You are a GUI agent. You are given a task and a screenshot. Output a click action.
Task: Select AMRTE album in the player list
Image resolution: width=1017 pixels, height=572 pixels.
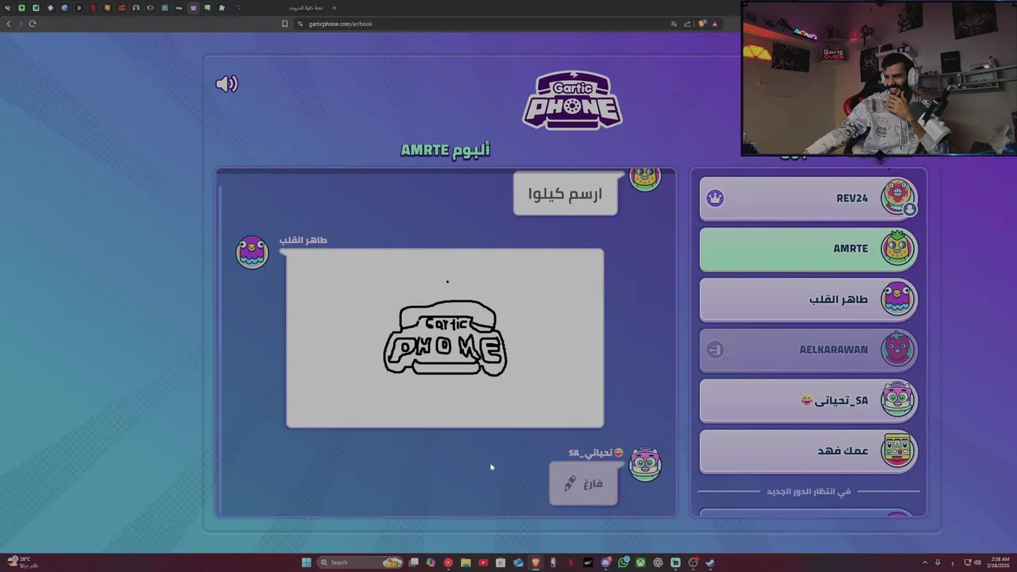click(x=808, y=249)
